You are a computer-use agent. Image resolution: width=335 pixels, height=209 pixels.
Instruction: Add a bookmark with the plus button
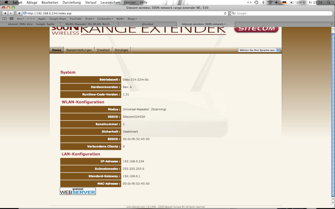point(19,13)
